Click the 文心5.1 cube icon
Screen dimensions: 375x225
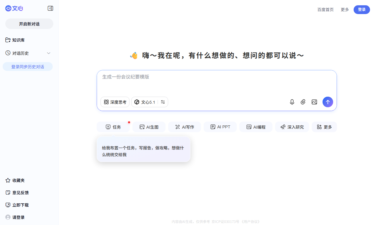coord(137,102)
